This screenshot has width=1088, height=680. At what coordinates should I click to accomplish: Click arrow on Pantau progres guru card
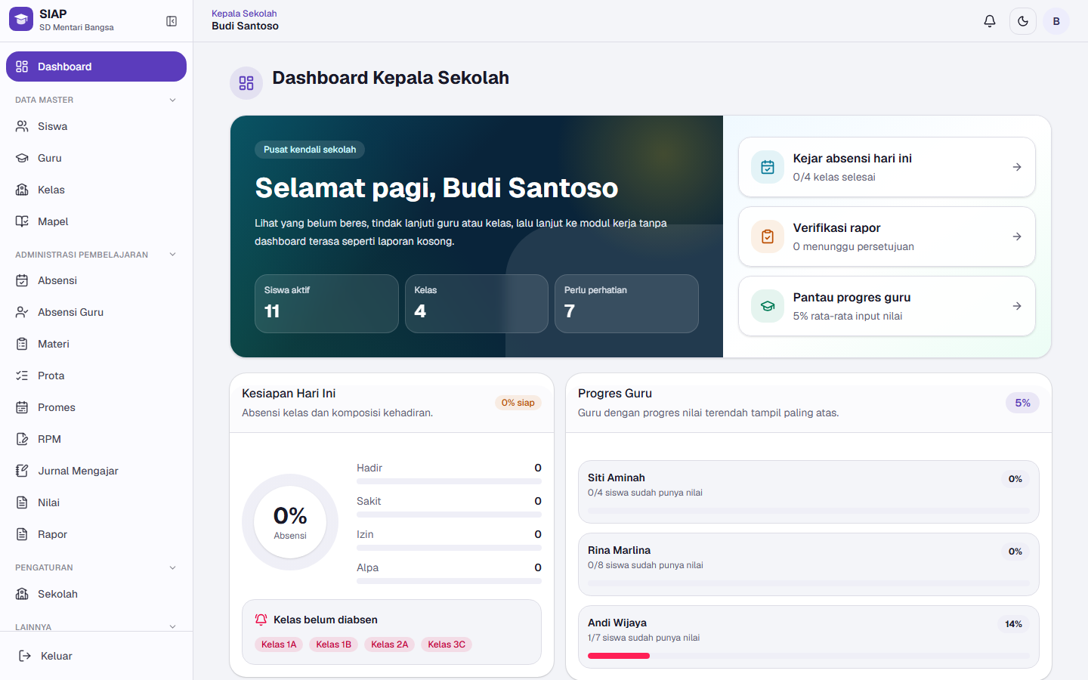(1017, 306)
